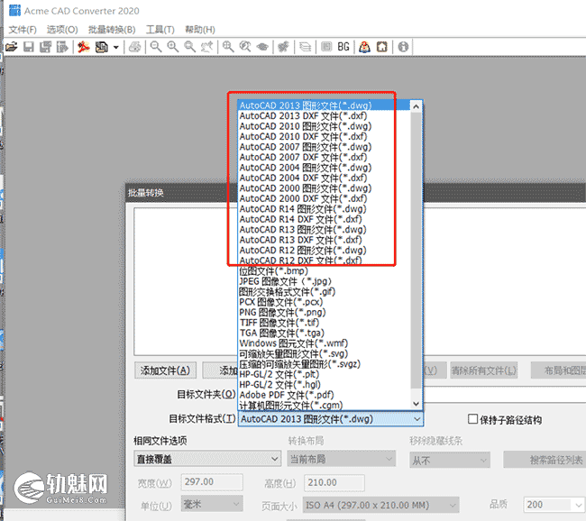Open the 批量转换(B) menu

click(x=112, y=30)
